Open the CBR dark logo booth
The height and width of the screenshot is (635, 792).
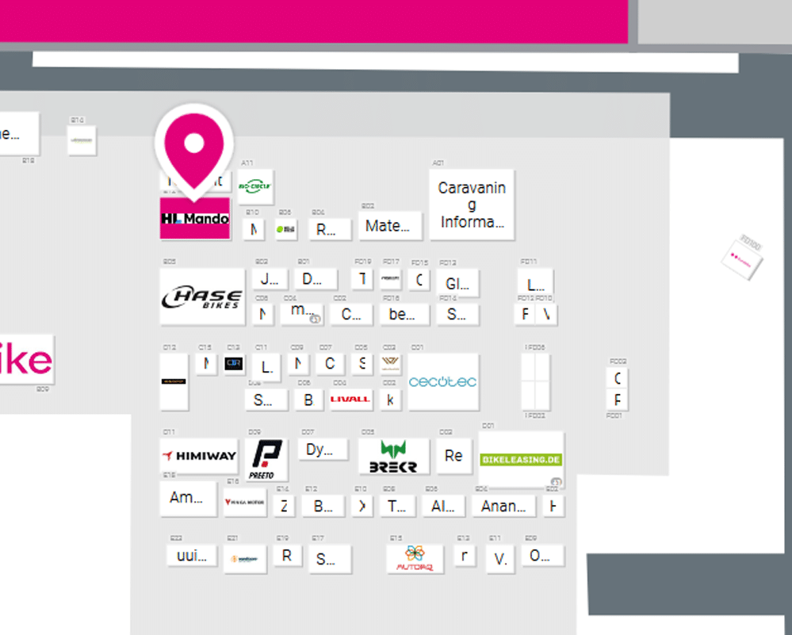234,364
